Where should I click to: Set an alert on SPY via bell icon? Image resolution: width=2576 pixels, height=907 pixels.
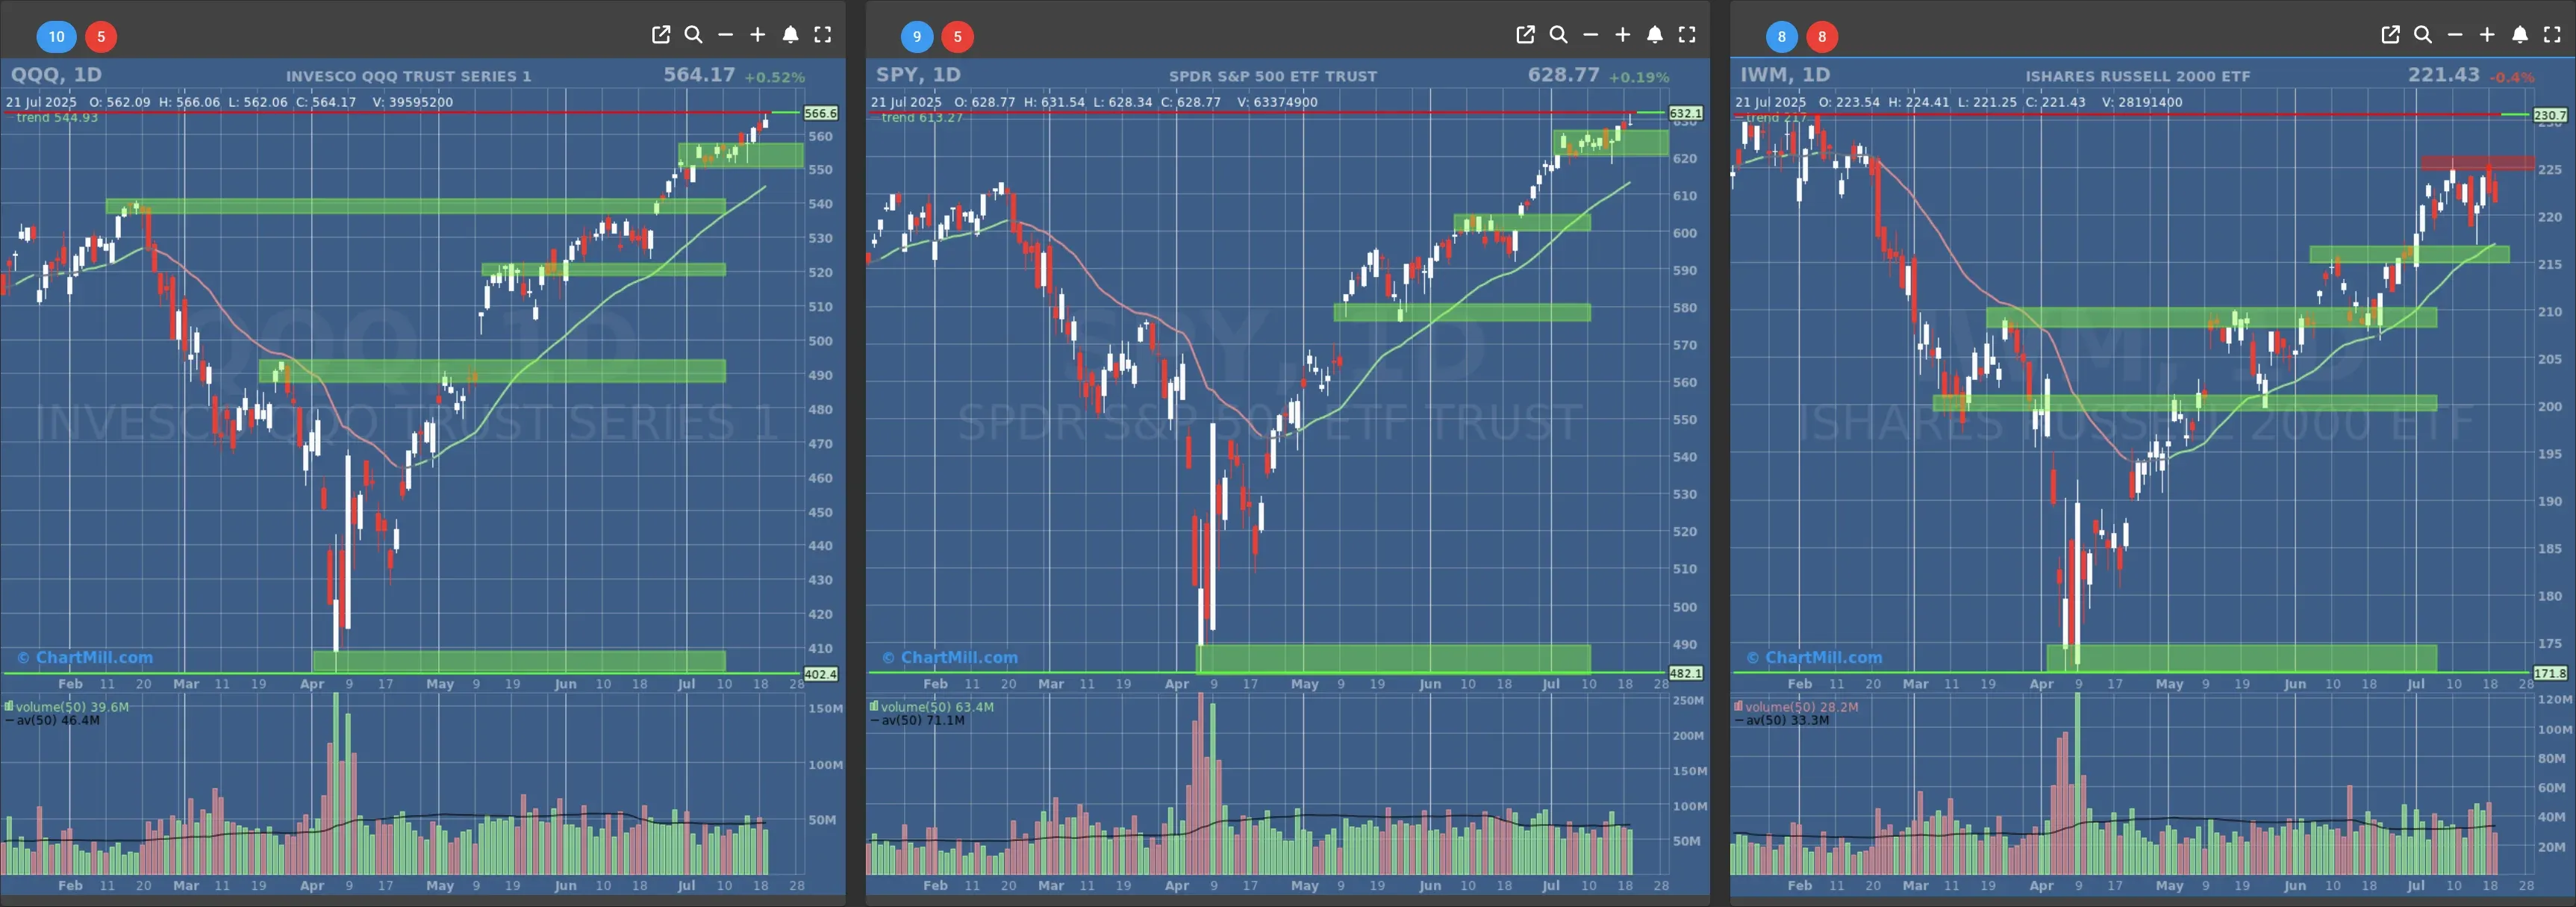click(1655, 35)
